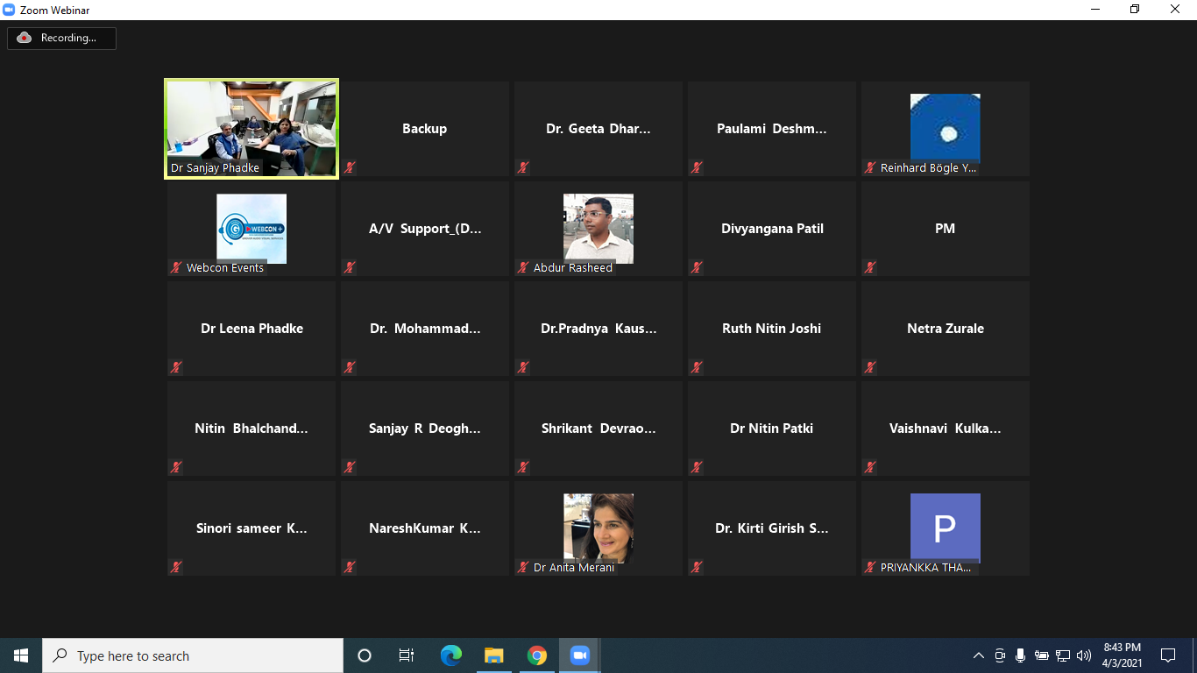Click the Ruth Nitin Joshi participant tile
1197x673 pixels.
click(x=772, y=329)
